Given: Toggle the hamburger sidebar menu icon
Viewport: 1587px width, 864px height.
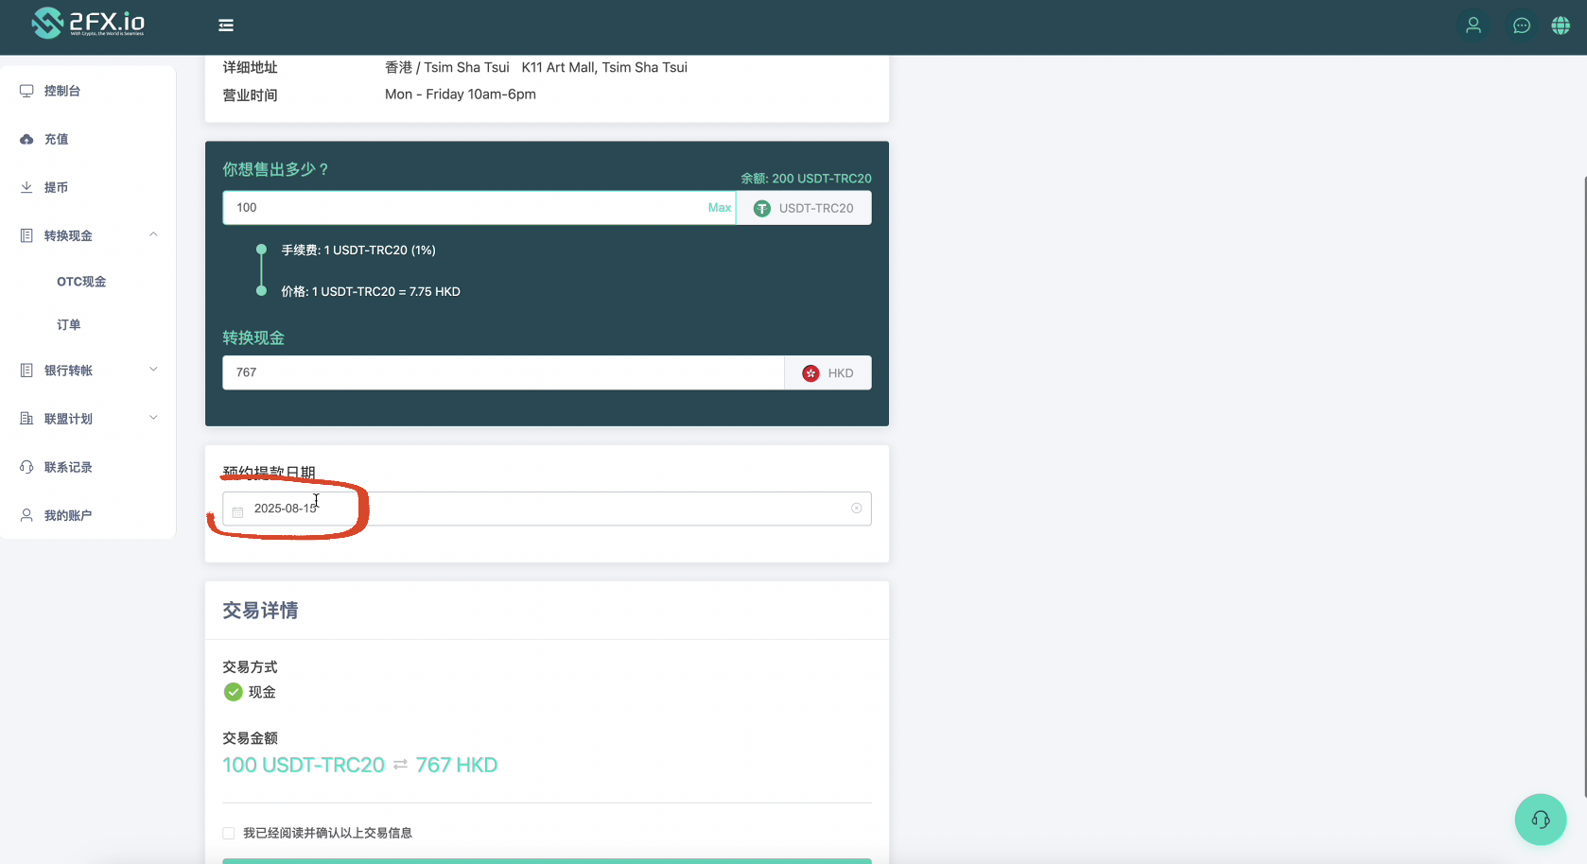Looking at the screenshot, I should pyautogui.click(x=226, y=26).
